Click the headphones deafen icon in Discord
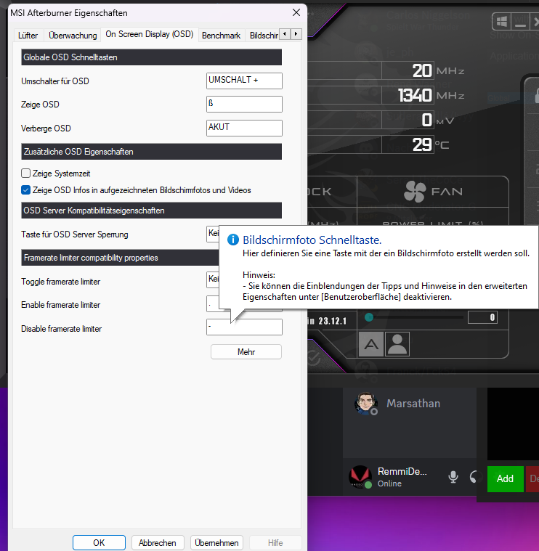Viewport: 539px width, 551px height. pyautogui.click(x=474, y=477)
